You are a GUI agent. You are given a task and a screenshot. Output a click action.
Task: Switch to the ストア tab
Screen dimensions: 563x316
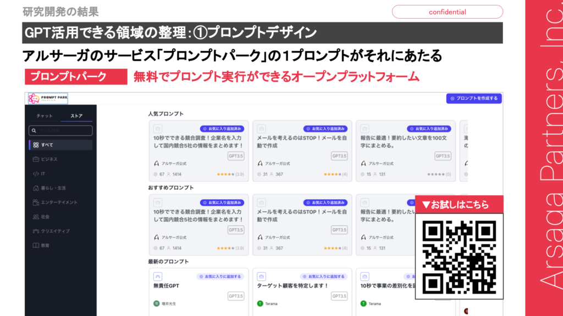pos(76,116)
